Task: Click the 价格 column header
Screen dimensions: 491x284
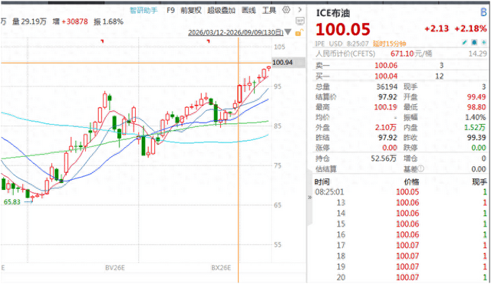Action: coord(412,182)
